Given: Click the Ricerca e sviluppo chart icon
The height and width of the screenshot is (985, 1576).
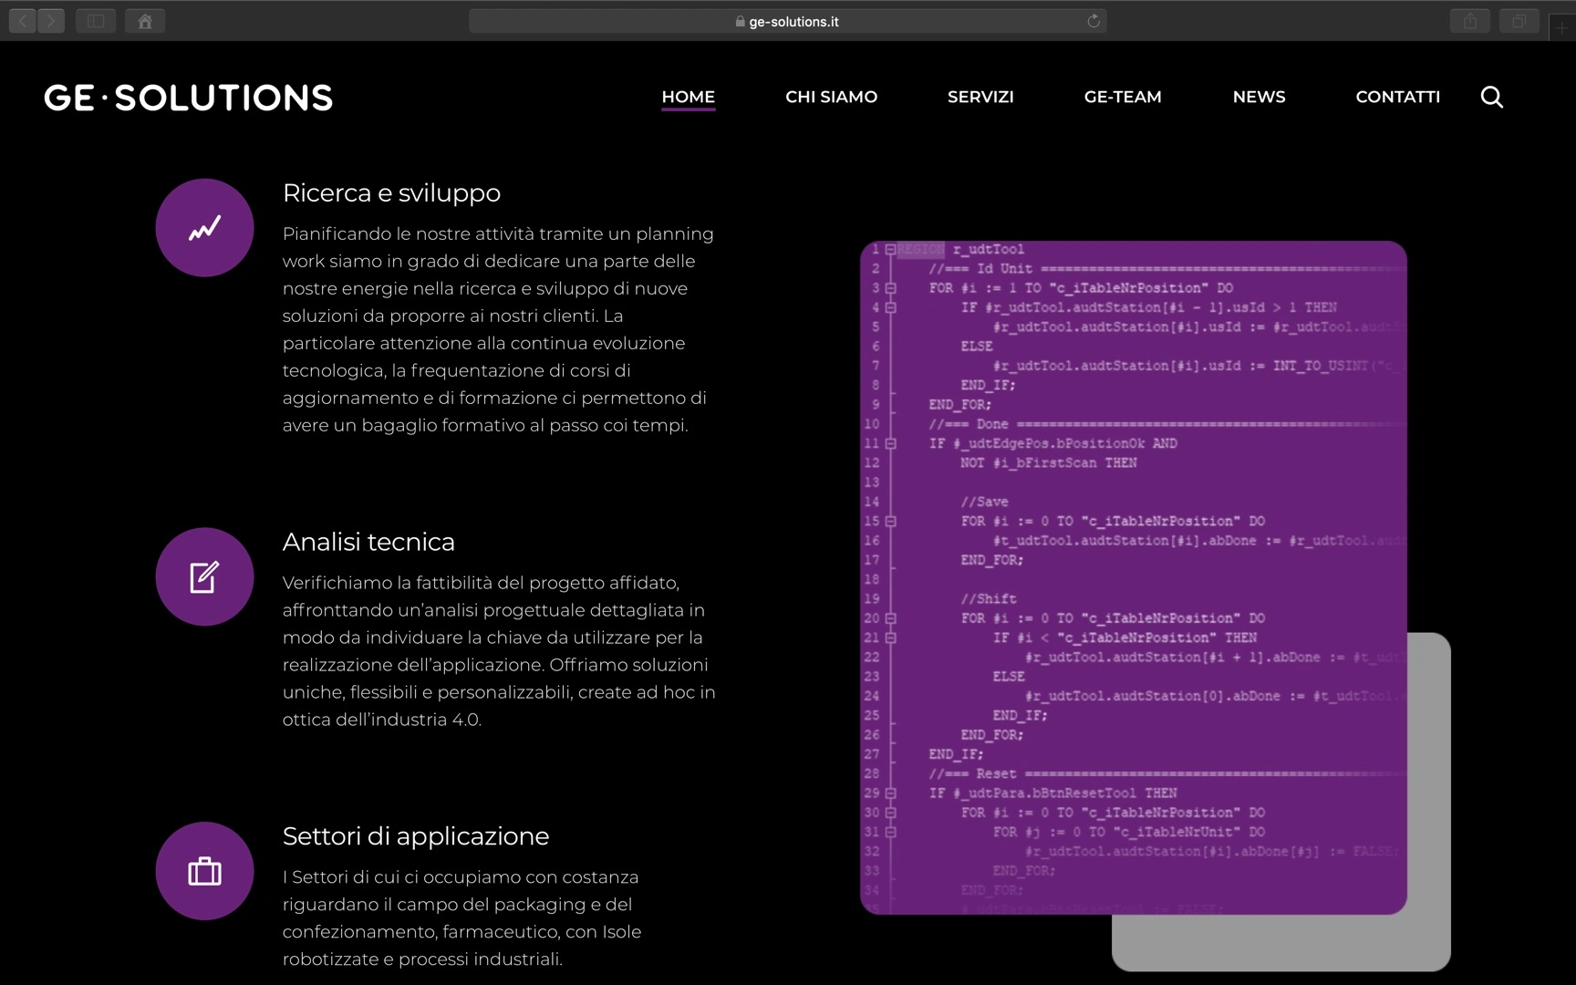Looking at the screenshot, I should pyautogui.click(x=204, y=228).
